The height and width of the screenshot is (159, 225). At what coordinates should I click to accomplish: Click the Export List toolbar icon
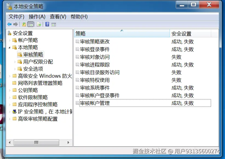pyautogui.click(x=39, y=24)
